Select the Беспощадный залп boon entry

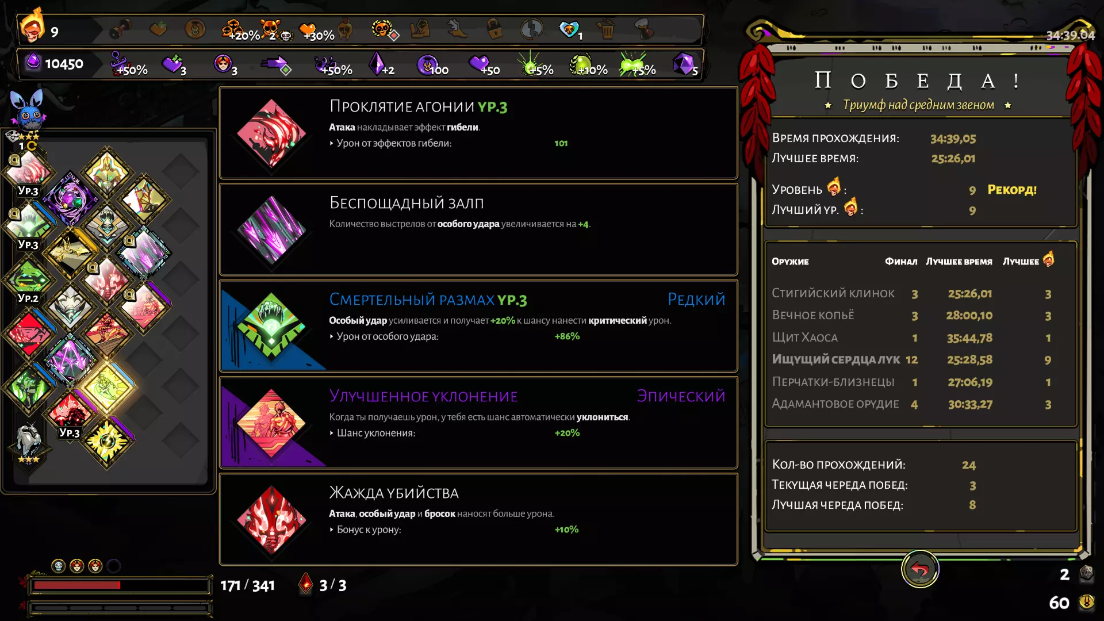pos(478,230)
